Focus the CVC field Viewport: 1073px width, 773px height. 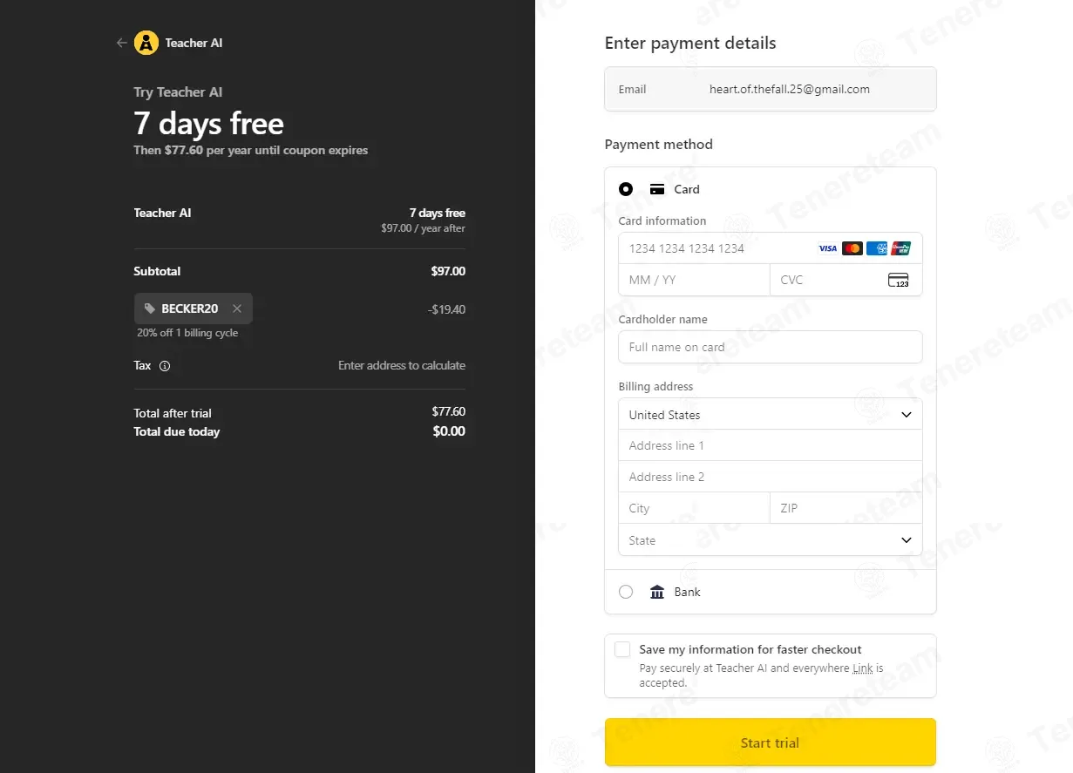[x=845, y=280]
